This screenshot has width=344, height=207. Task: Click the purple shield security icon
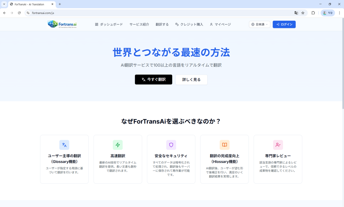tap(171, 145)
